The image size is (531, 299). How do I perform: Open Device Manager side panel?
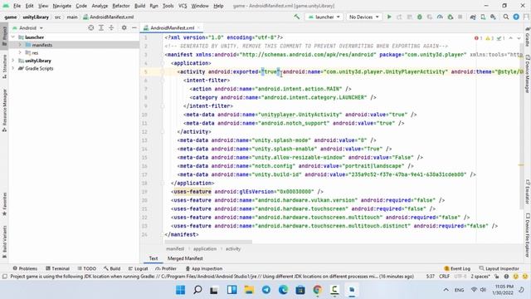528,74
